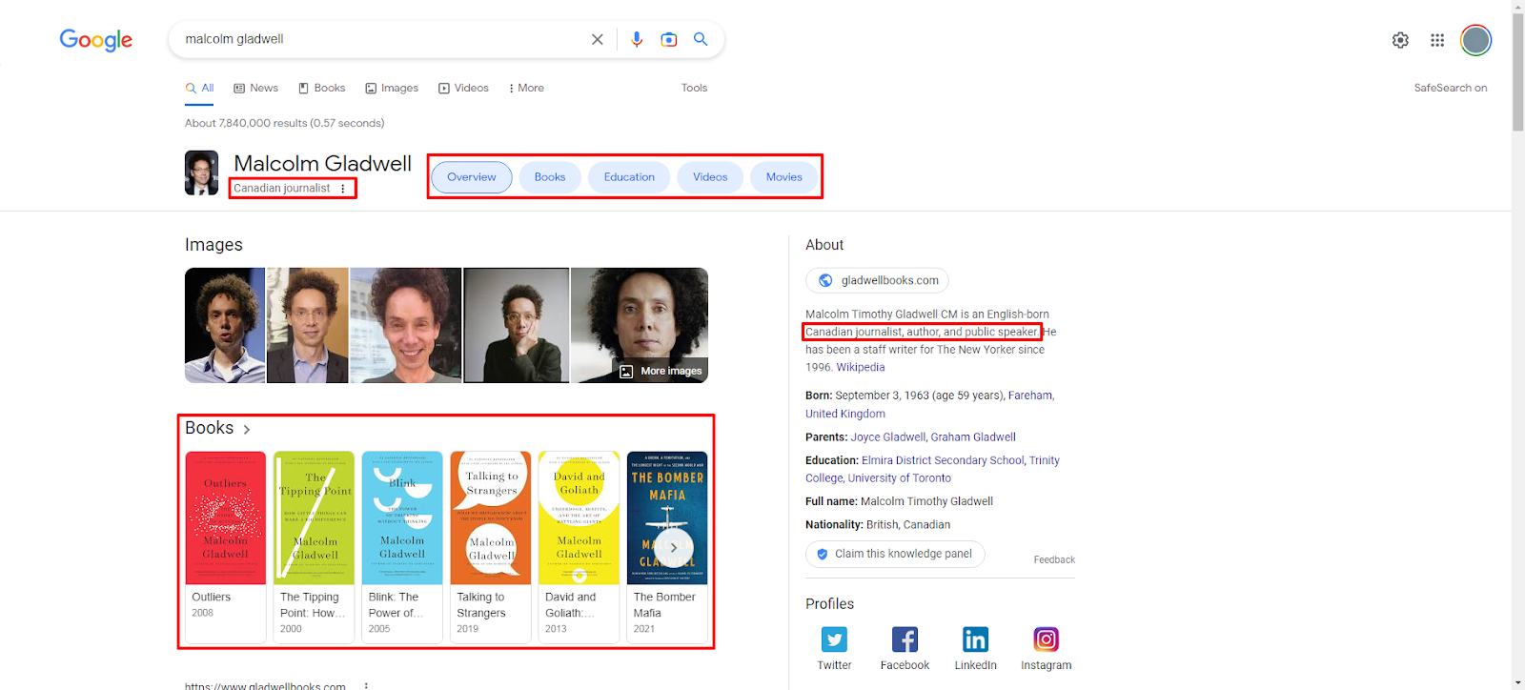Open the gladwellbooks.com website chip
The image size is (1525, 690).
[x=878, y=280]
